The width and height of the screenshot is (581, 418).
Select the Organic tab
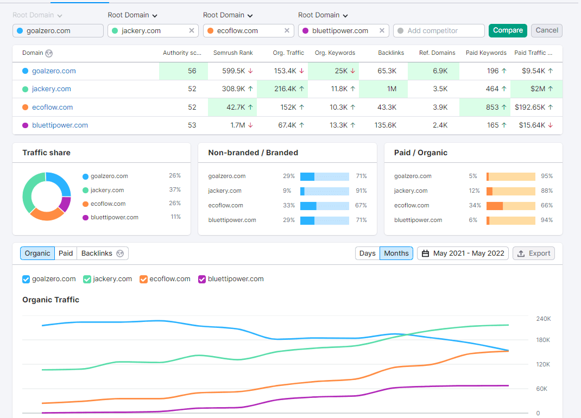tap(37, 254)
